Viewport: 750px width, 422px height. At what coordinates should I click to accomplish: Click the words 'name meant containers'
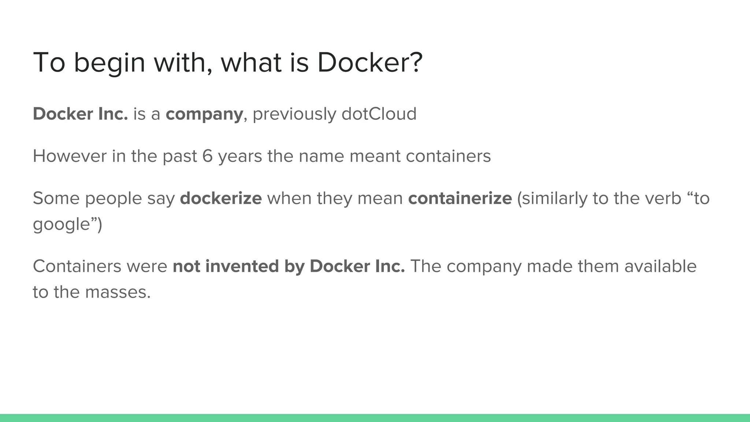[x=395, y=157]
